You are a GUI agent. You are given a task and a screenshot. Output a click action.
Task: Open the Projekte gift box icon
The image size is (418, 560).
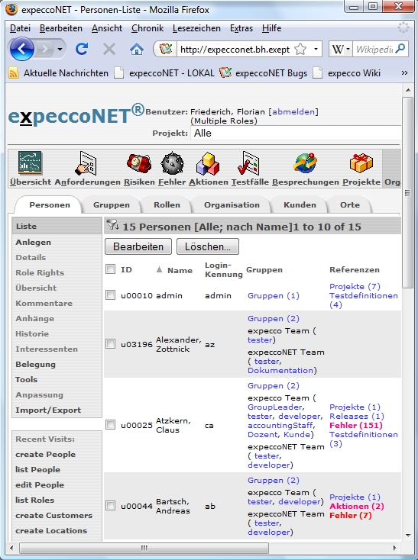(361, 163)
